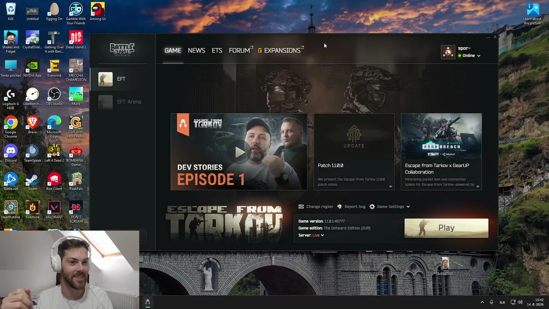Viewport: 549px width, 309px height.
Task: Open the Shakes and Fidget shortcut
Action: (x=11, y=42)
